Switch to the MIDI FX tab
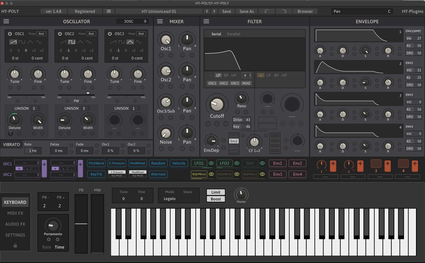 [15, 213]
